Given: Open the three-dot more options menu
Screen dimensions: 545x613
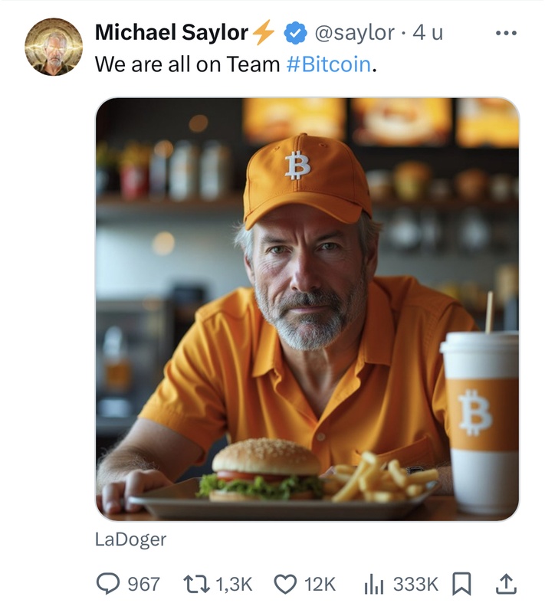Looking at the screenshot, I should [x=506, y=33].
